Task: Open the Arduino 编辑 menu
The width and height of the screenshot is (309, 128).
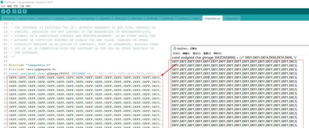Action: (x=9, y=6)
